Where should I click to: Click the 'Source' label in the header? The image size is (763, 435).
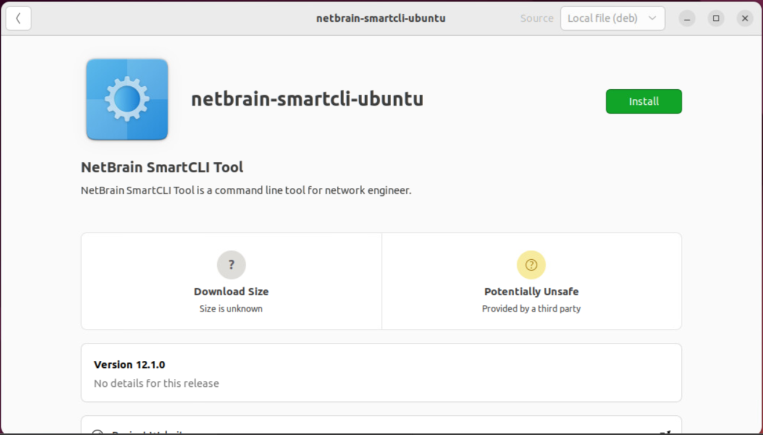537,19
